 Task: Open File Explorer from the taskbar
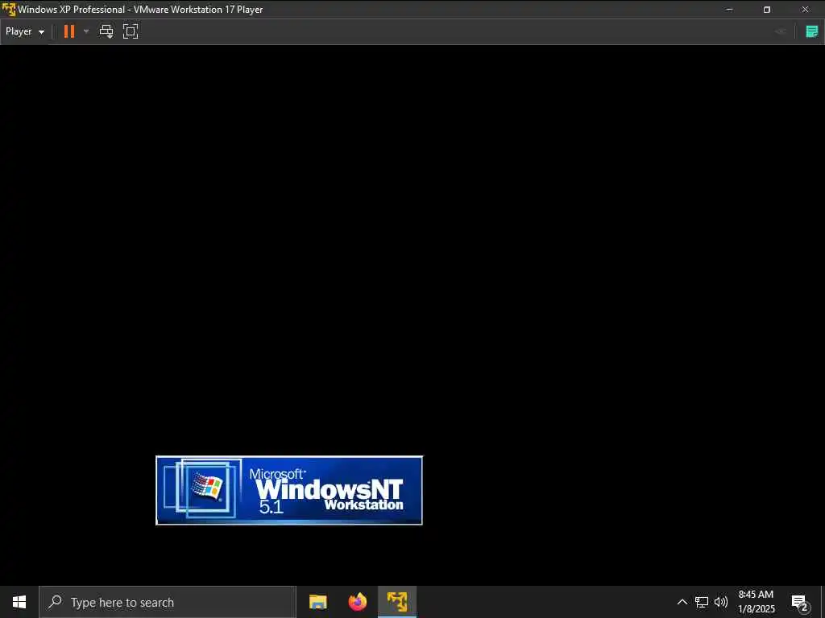[x=317, y=602]
